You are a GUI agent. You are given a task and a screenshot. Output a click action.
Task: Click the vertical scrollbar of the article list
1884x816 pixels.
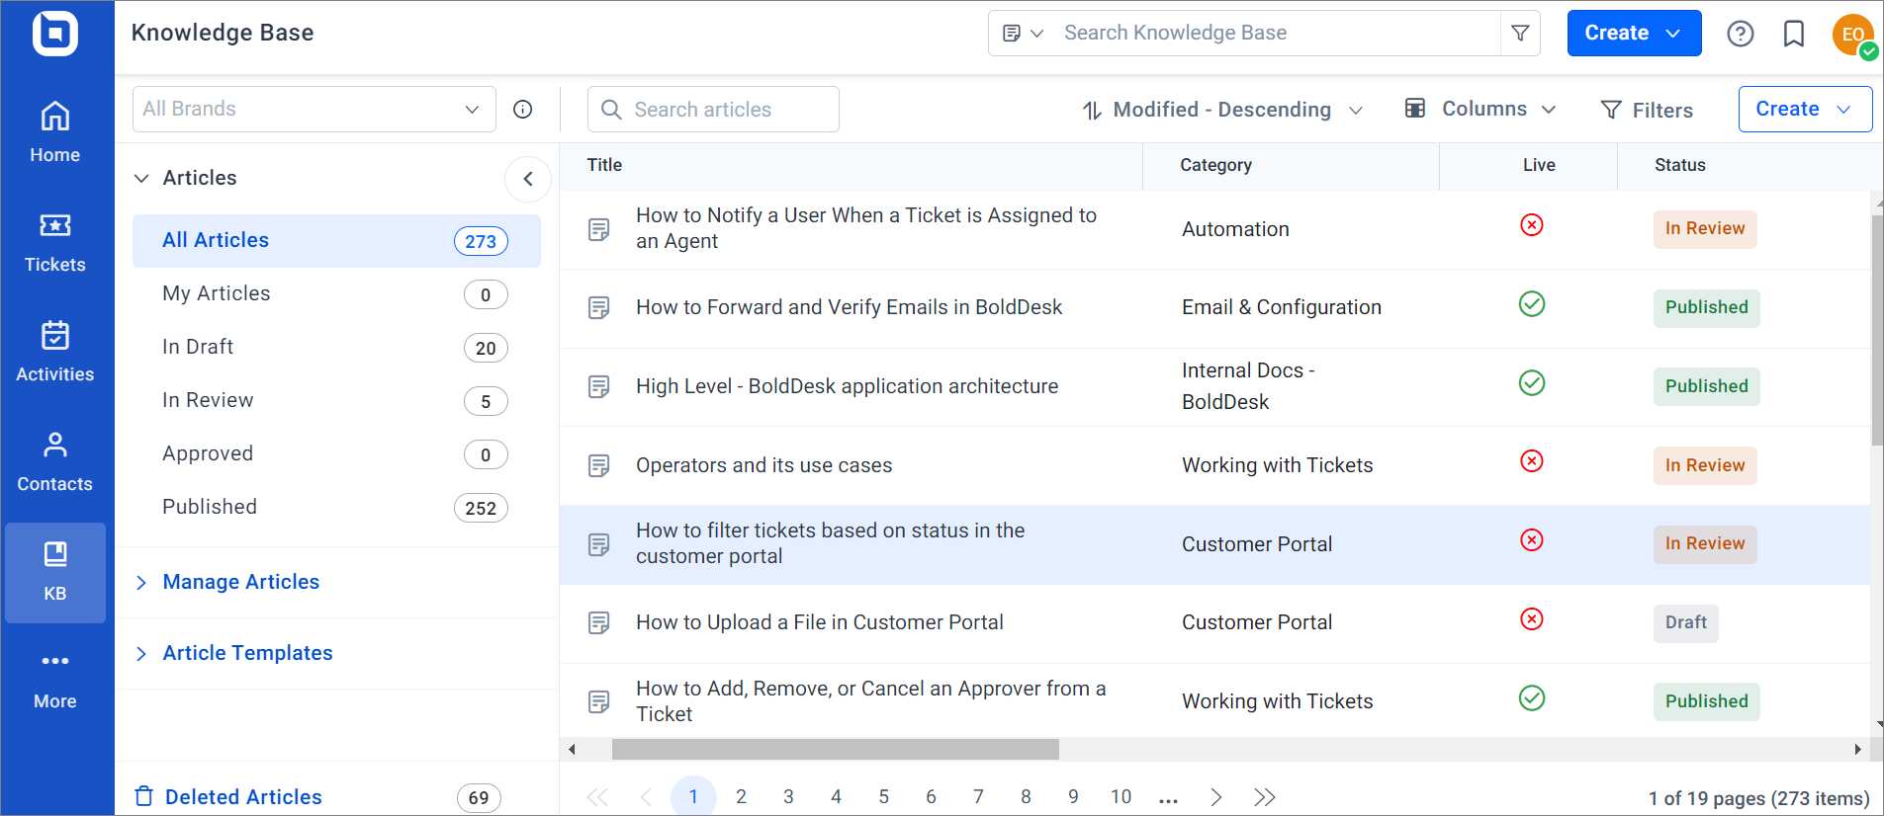point(1877,331)
